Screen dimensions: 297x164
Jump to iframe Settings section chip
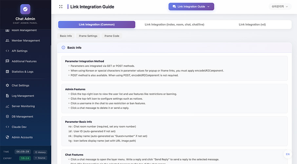click(88, 36)
